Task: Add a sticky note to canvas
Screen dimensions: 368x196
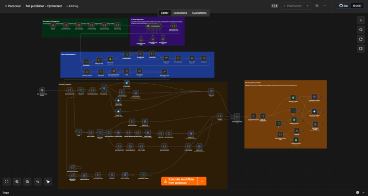Action: (361, 39)
